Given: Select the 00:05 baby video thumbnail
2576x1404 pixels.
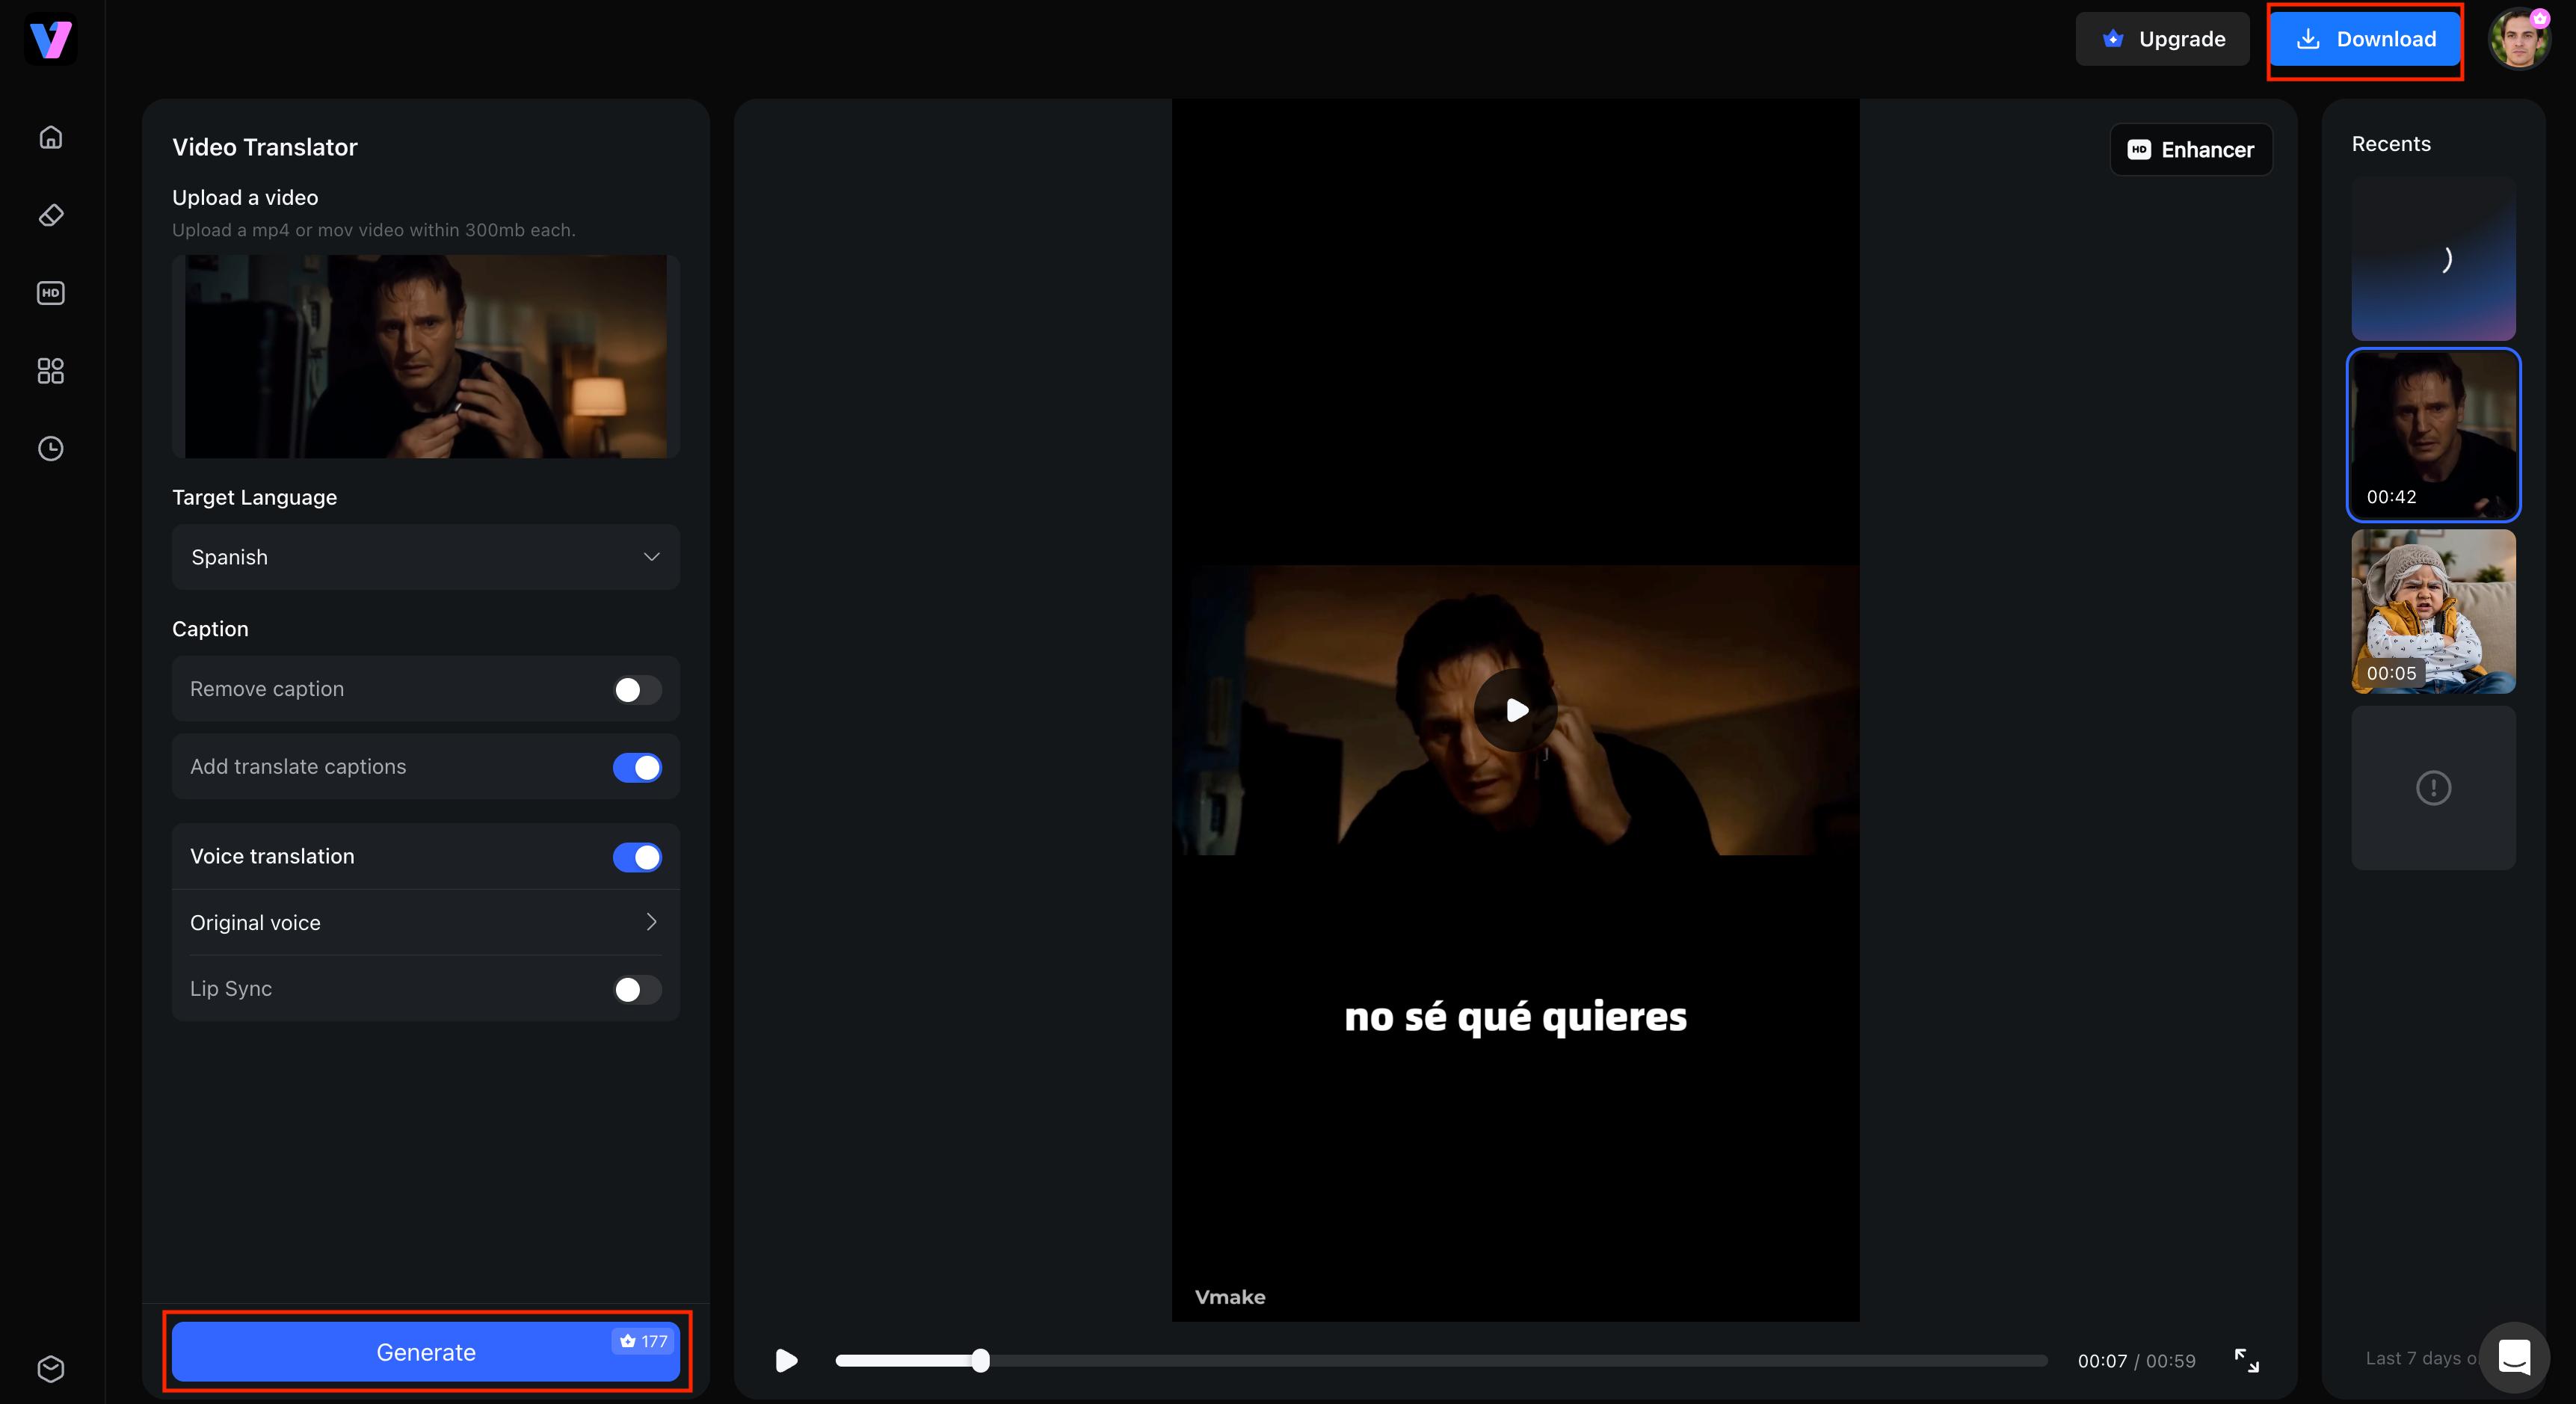Looking at the screenshot, I should coord(2433,611).
